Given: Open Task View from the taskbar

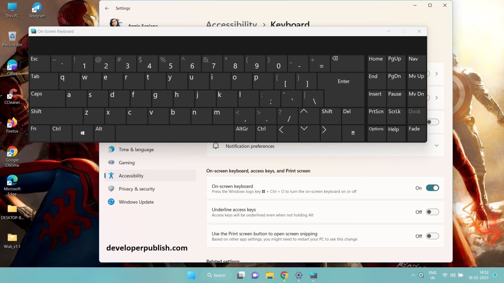Looking at the screenshot, I should (x=241, y=275).
